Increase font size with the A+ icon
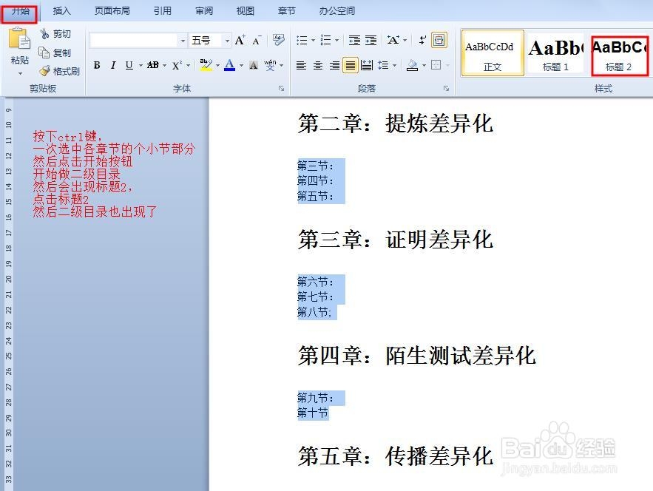653x491 pixels. click(239, 39)
